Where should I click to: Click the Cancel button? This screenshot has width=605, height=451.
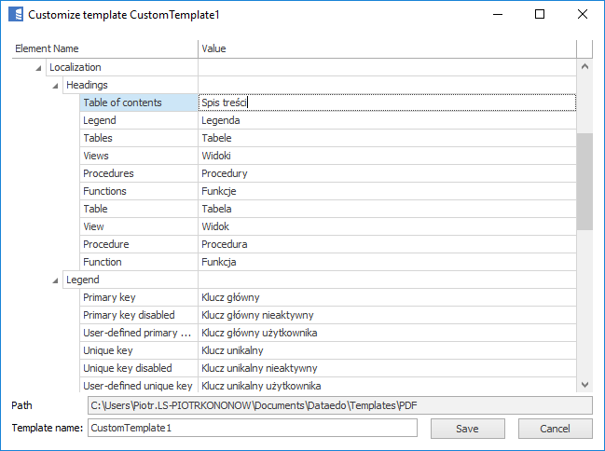point(555,429)
